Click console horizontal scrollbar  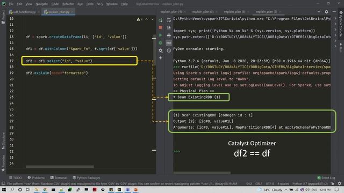[202, 173]
